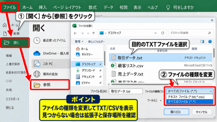Open the ファイルの種類 combo box

tap(190, 91)
